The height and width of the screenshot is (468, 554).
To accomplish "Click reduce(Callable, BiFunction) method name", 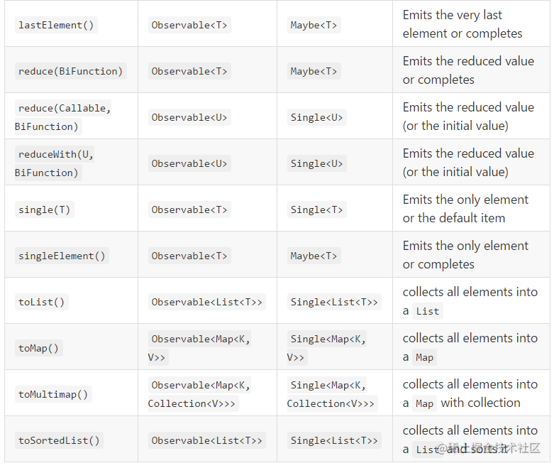I will point(63,117).
